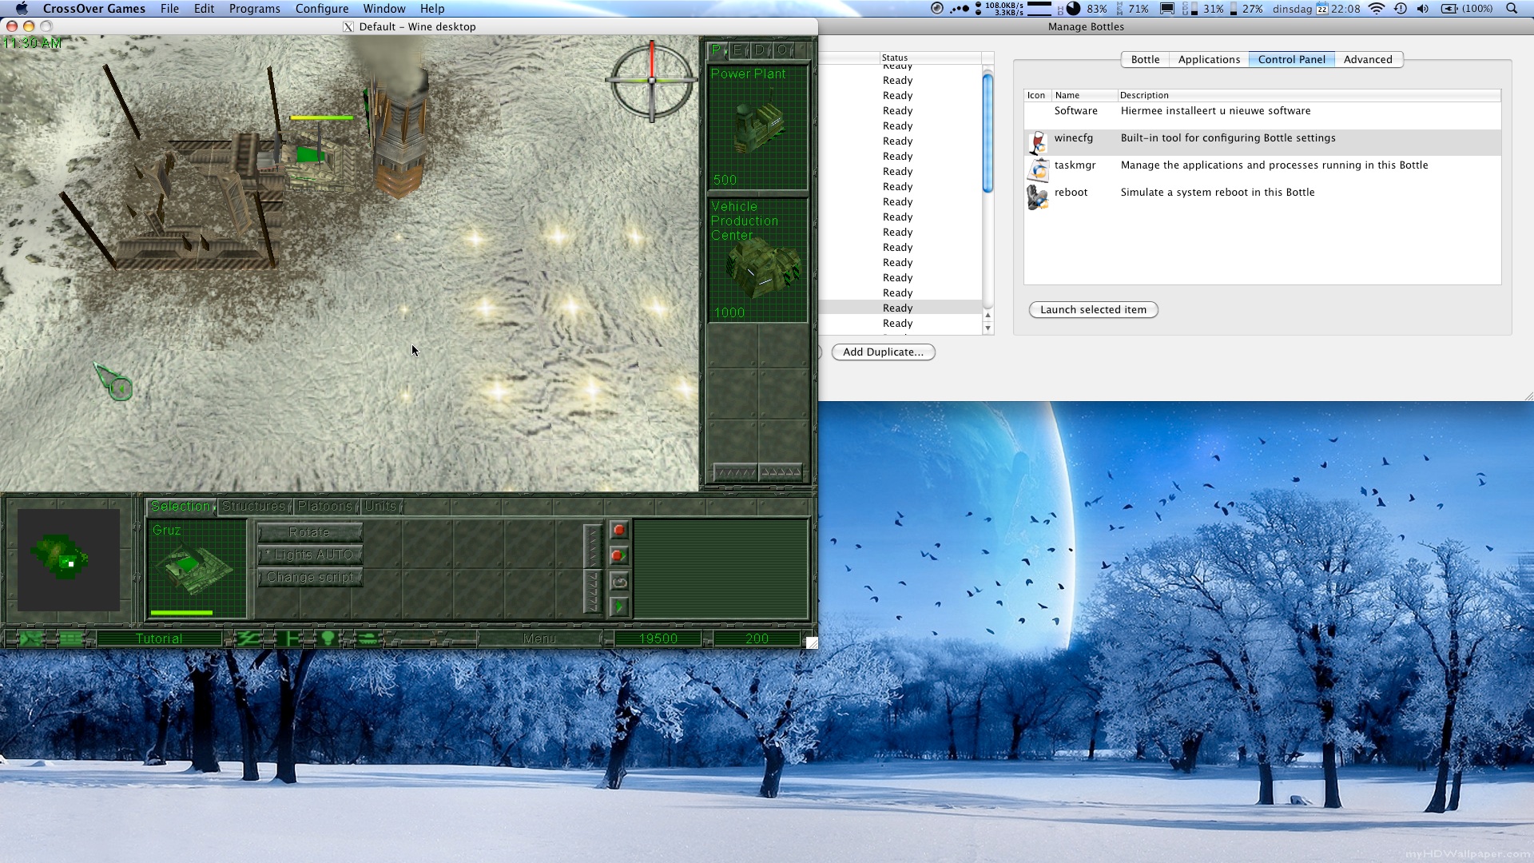This screenshot has height=863, width=1534.
Task: Click the command list scroll-down arrows
Action: click(593, 591)
